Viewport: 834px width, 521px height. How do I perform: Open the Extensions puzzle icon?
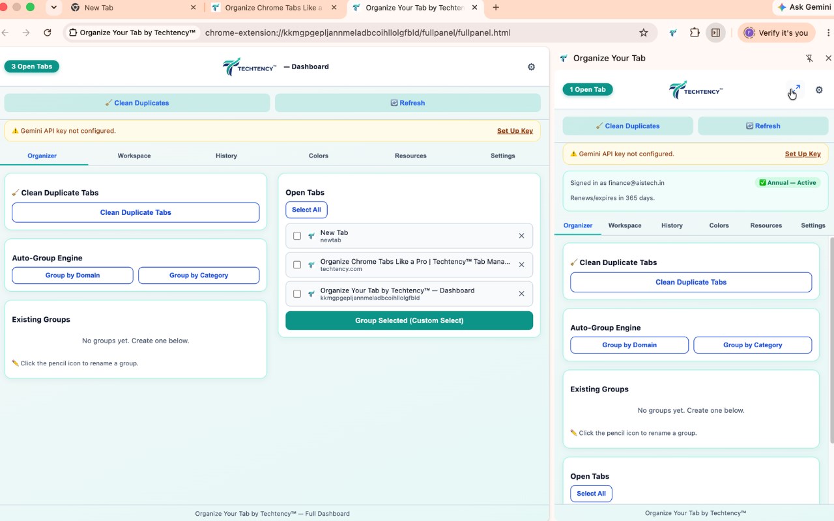(695, 33)
